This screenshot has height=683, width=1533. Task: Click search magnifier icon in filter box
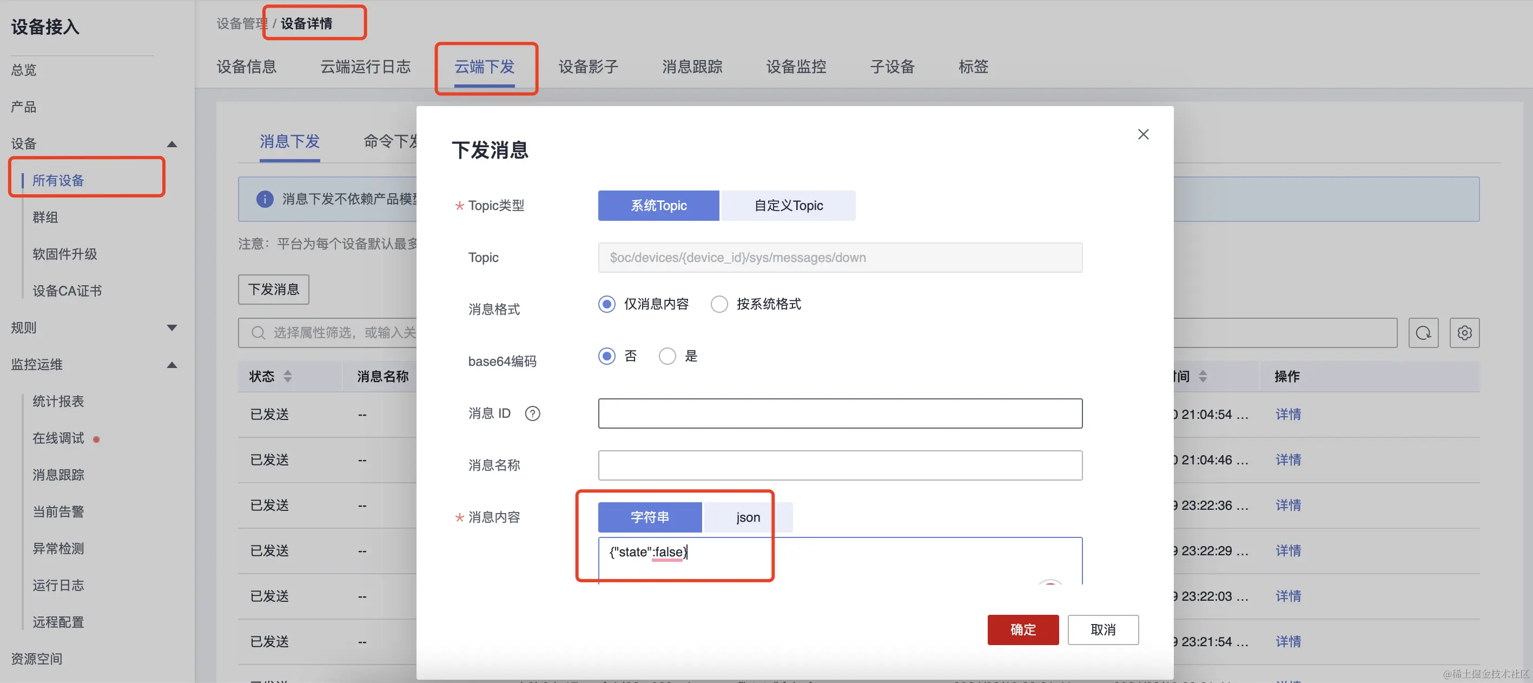(257, 333)
